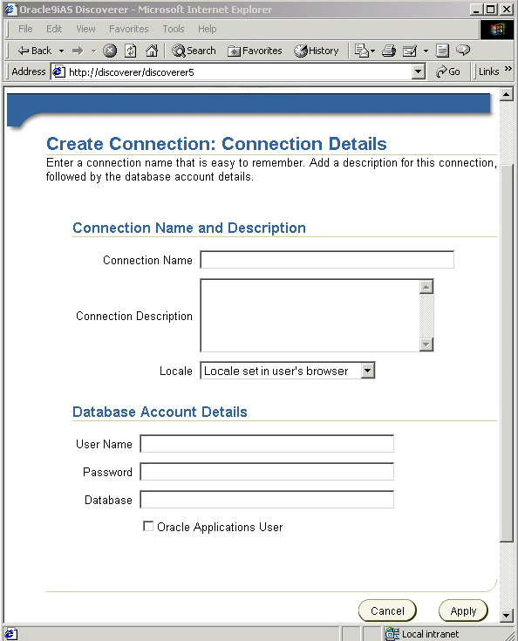
Task: Open the View menu
Action: click(x=85, y=29)
